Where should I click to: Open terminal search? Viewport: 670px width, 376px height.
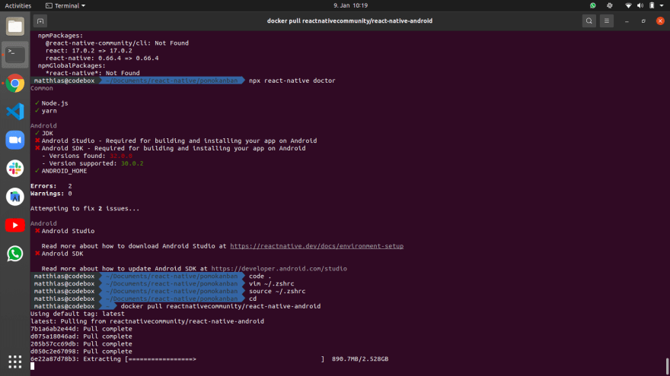pos(589,21)
